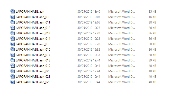
Task: Click the Microsoft Word D... type for aan_016
Action: (x=121, y=50)
